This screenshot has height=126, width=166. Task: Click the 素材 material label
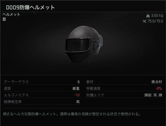[90, 82]
